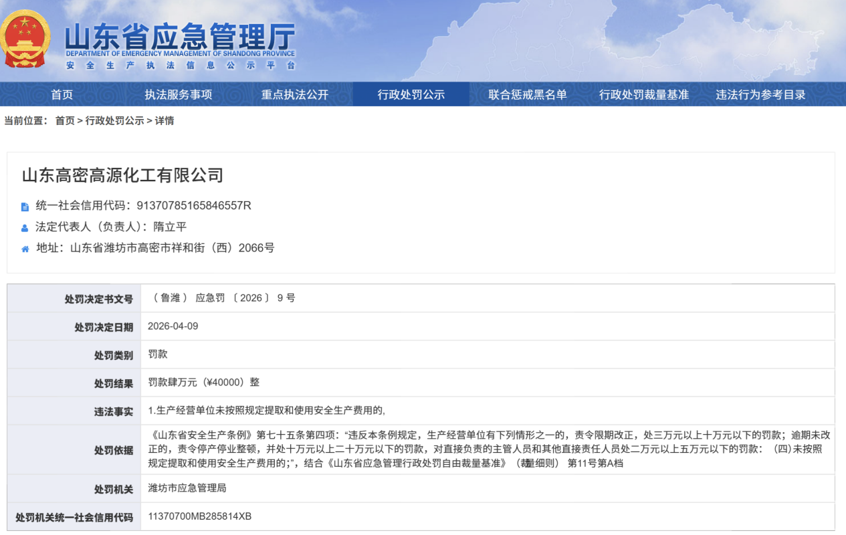Click company name 山东高密高源化工有限公司
846x535 pixels.
(x=122, y=175)
